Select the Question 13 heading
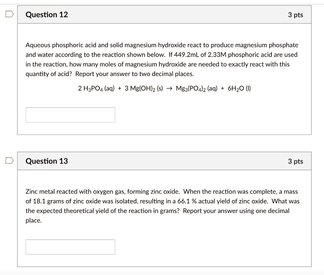Screen dimensions: 324x275 click(47, 161)
